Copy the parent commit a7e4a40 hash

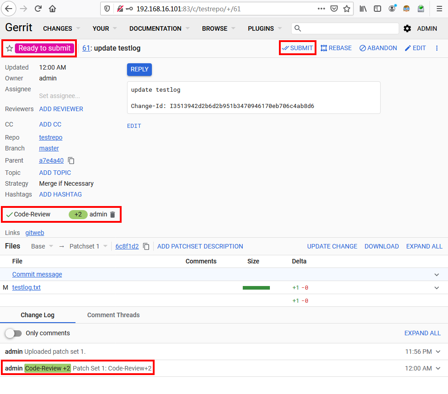coord(71,160)
